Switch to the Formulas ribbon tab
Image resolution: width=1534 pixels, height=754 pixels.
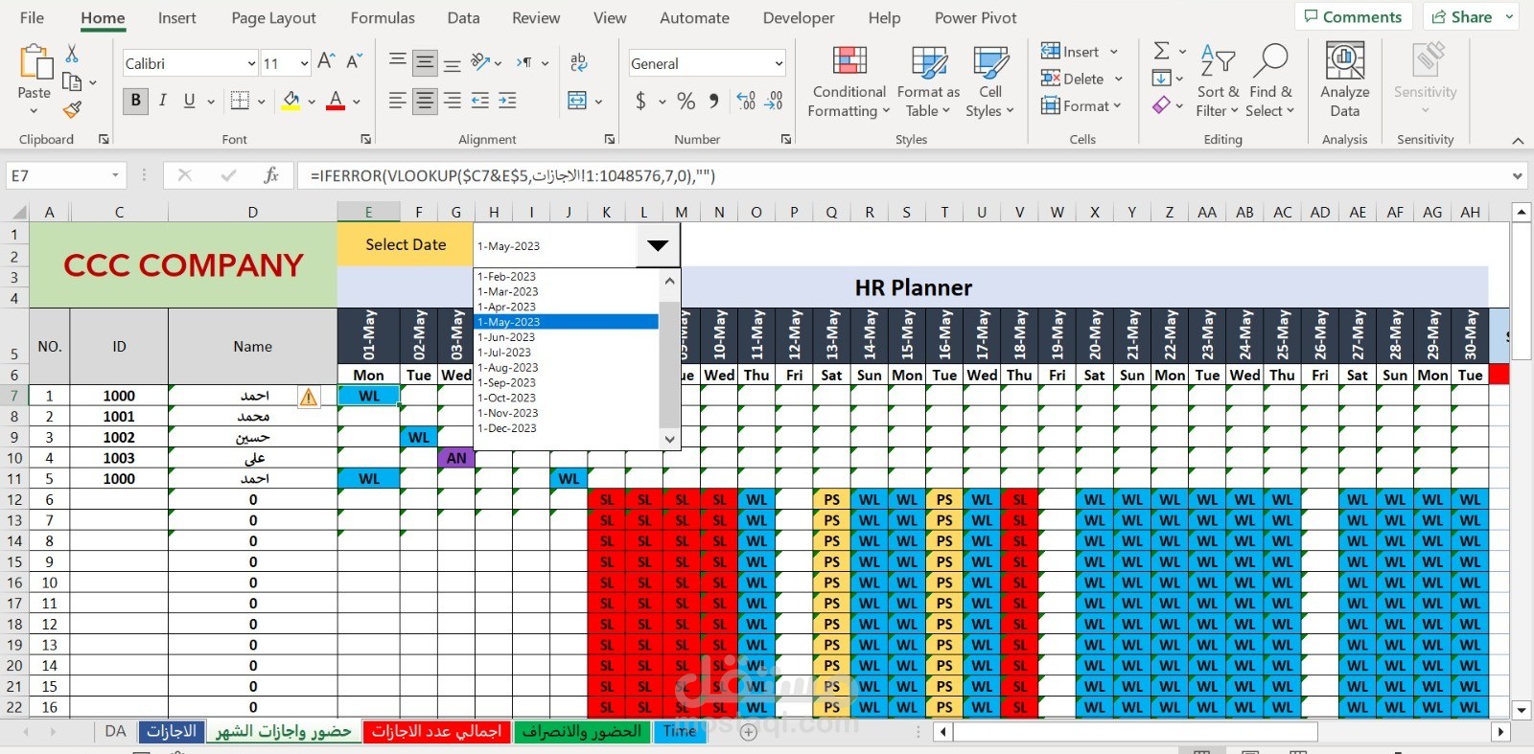(383, 17)
